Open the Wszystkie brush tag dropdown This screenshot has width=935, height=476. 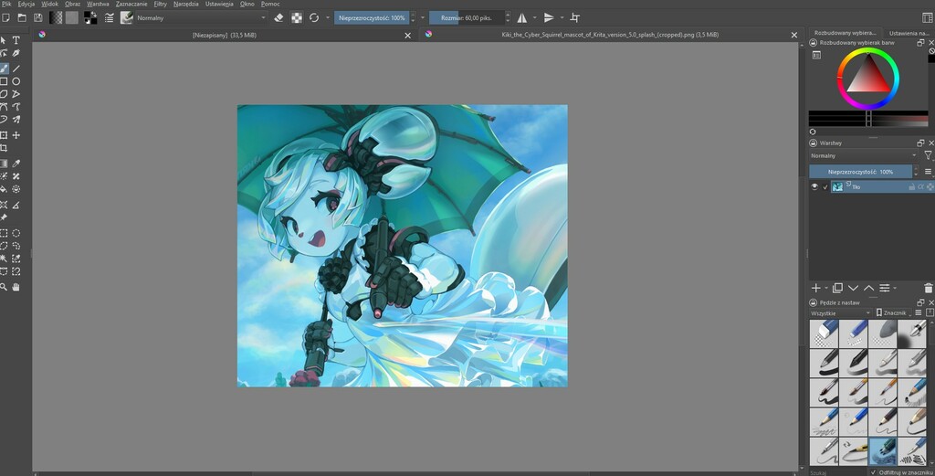[841, 313]
